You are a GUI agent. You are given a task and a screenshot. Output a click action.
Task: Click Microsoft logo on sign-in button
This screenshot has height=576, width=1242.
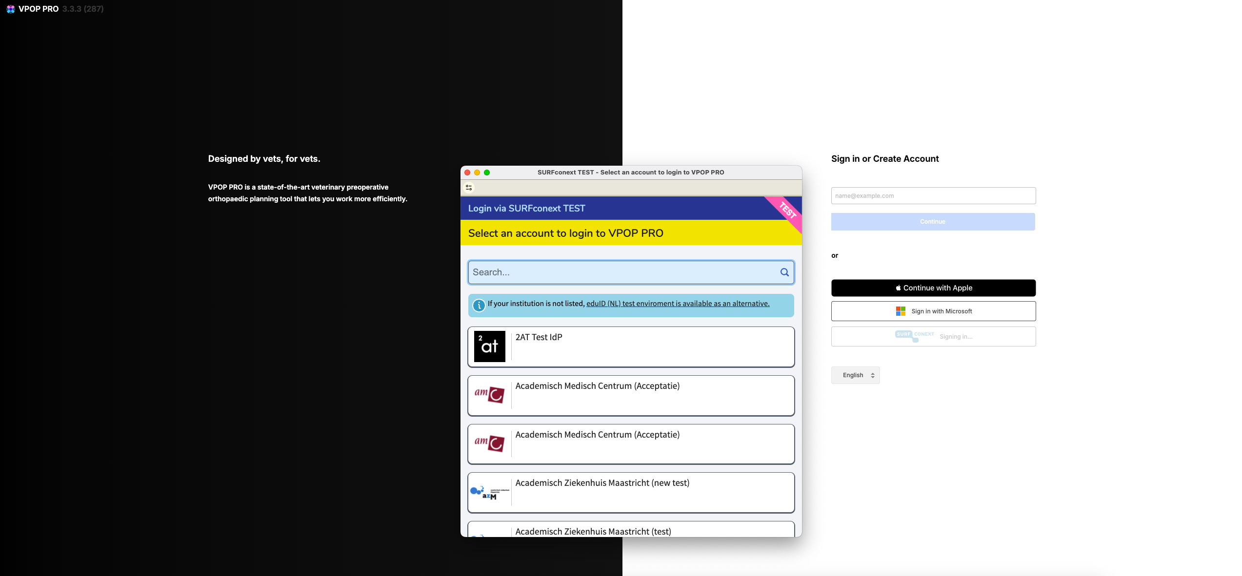pos(901,311)
